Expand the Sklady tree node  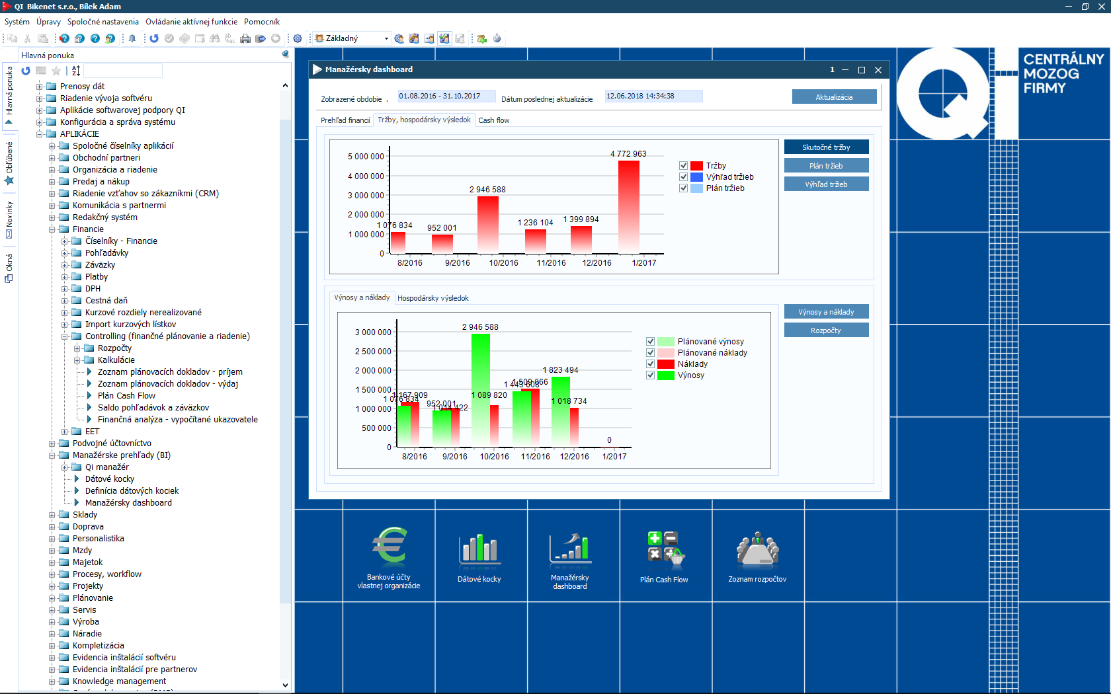[52, 515]
